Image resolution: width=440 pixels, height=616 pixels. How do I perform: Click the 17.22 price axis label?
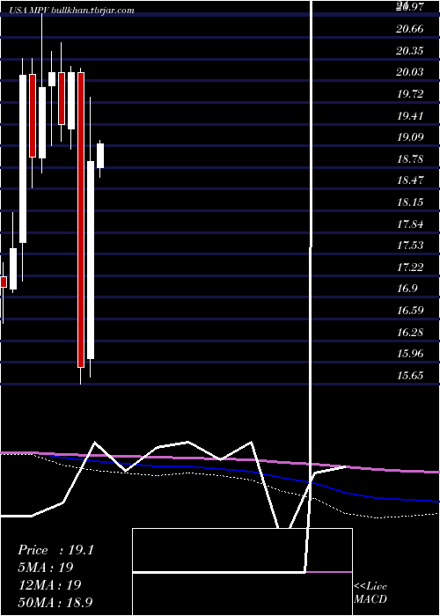(410, 268)
